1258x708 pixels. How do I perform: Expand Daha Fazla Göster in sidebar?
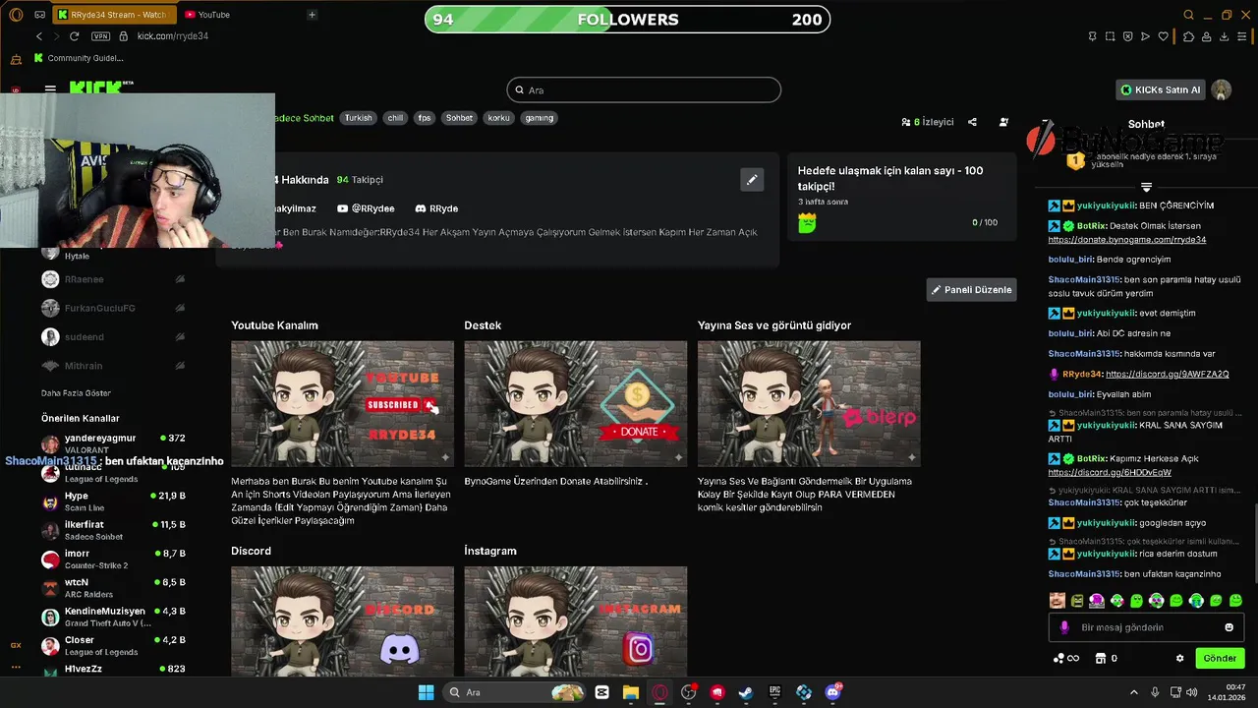coord(76,393)
